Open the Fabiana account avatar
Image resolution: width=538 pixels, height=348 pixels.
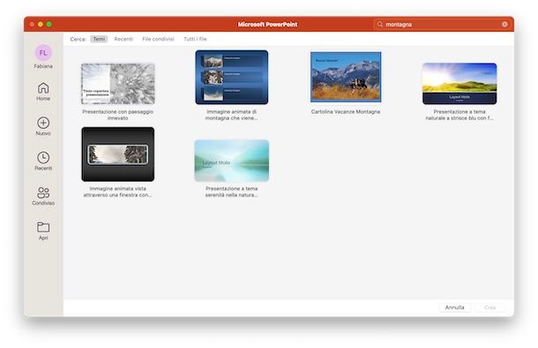point(43,53)
